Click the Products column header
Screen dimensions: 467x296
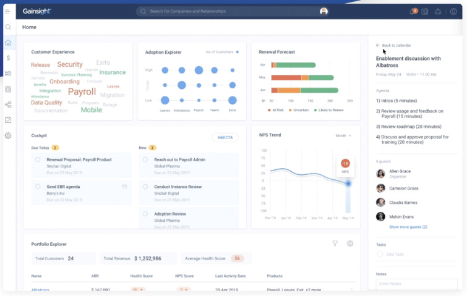pos(275,276)
